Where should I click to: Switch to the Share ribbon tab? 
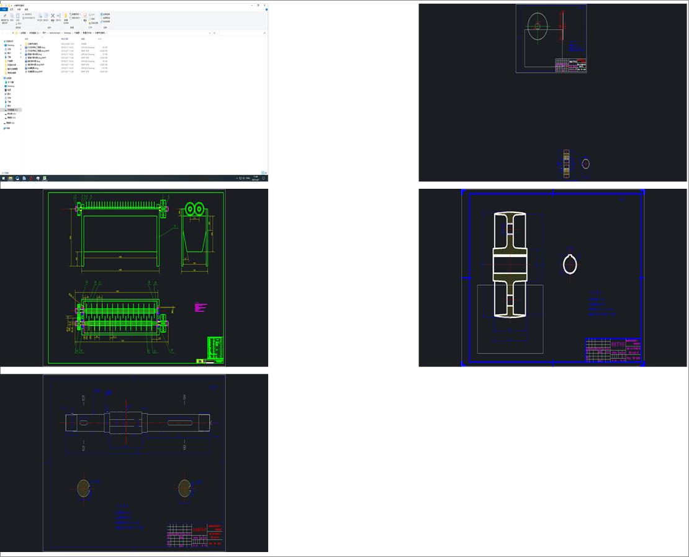[19, 9]
